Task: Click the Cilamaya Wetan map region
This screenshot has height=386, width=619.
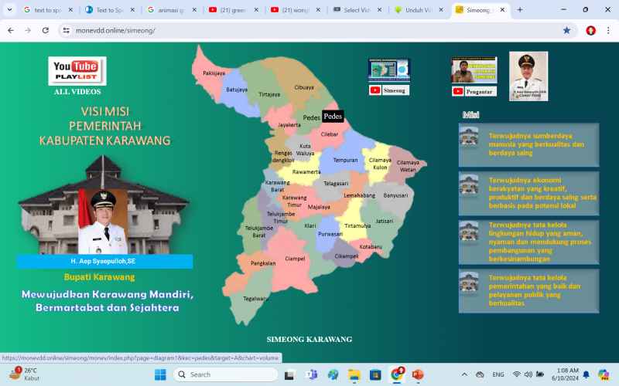Action: click(x=406, y=165)
